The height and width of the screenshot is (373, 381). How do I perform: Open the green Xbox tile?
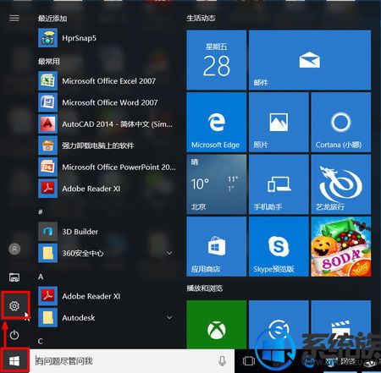[217, 325]
